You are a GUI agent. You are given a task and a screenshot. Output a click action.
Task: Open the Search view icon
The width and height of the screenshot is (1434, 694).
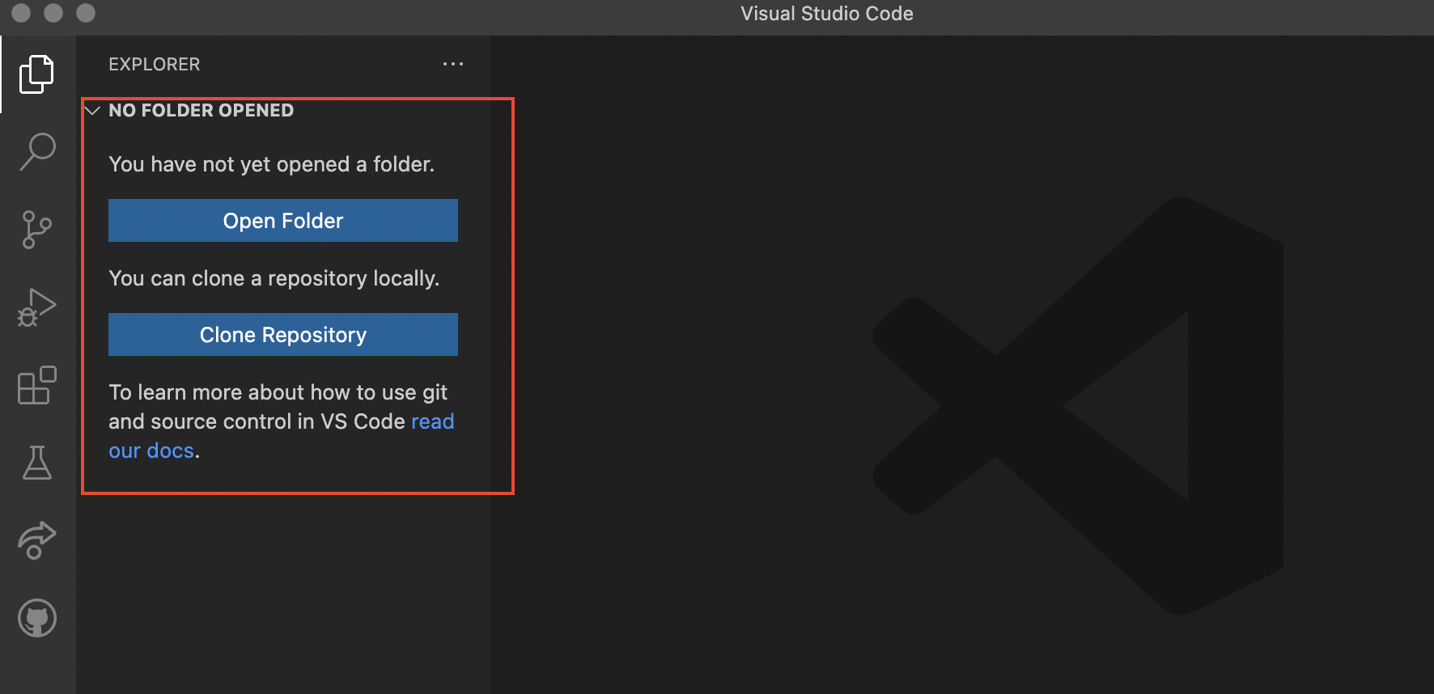[37, 152]
